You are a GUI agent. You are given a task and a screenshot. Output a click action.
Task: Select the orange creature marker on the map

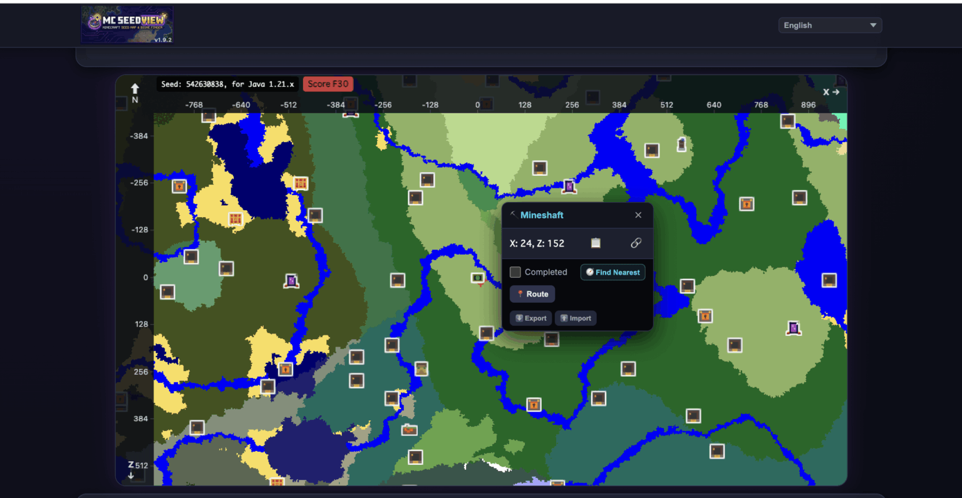409,430
